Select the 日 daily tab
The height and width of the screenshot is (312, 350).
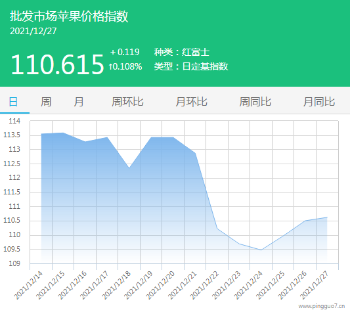13,102
